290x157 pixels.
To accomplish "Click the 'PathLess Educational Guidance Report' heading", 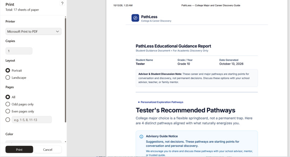I will 173,46.
